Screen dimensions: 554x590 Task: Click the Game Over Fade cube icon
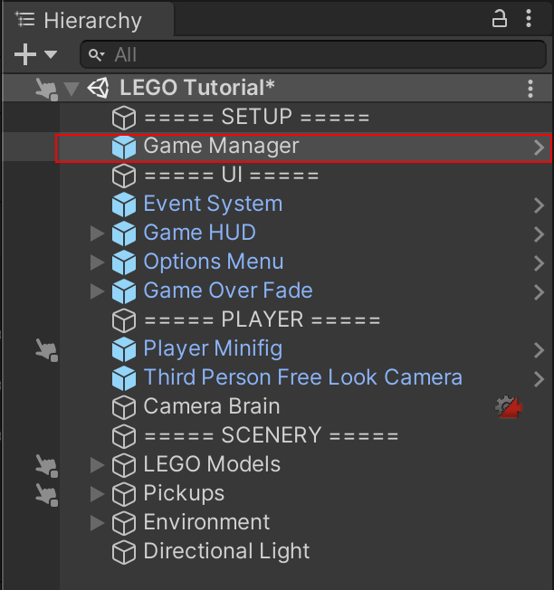(x=123, y=291)
